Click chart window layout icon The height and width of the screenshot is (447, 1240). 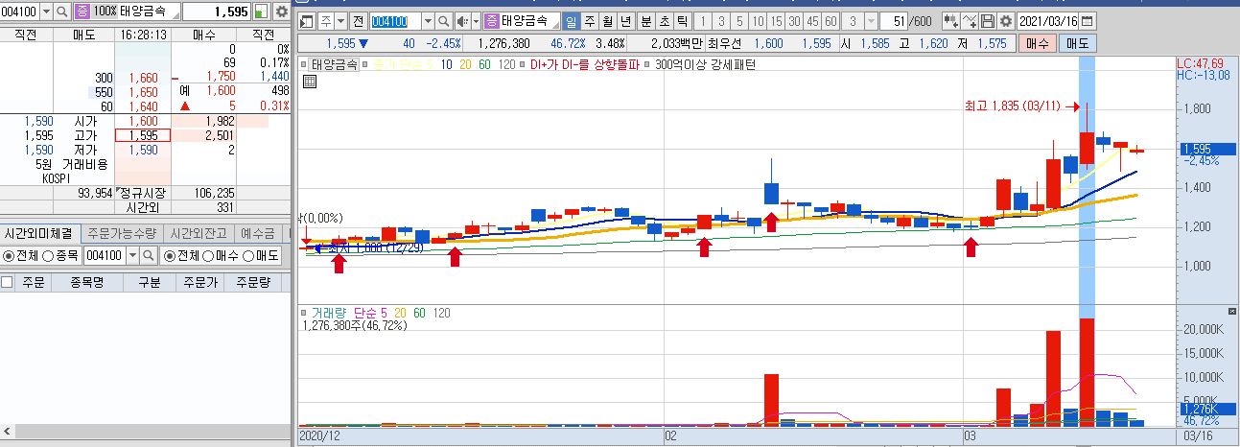[x=305, y=20]
